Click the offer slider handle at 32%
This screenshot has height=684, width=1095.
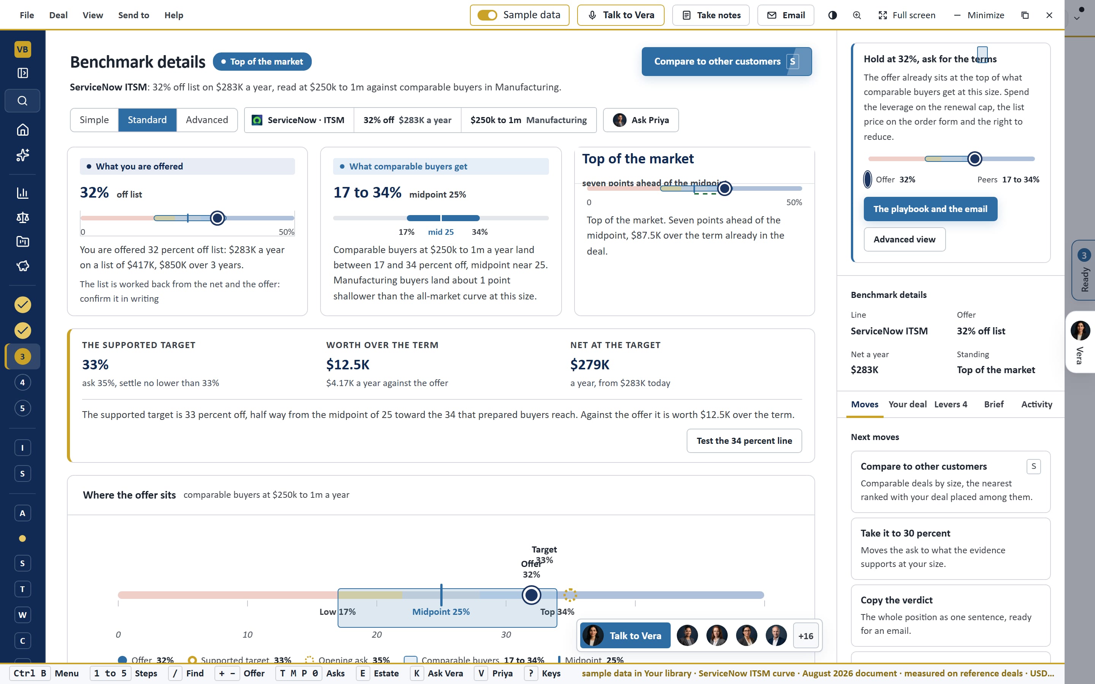tap(217, 218)
